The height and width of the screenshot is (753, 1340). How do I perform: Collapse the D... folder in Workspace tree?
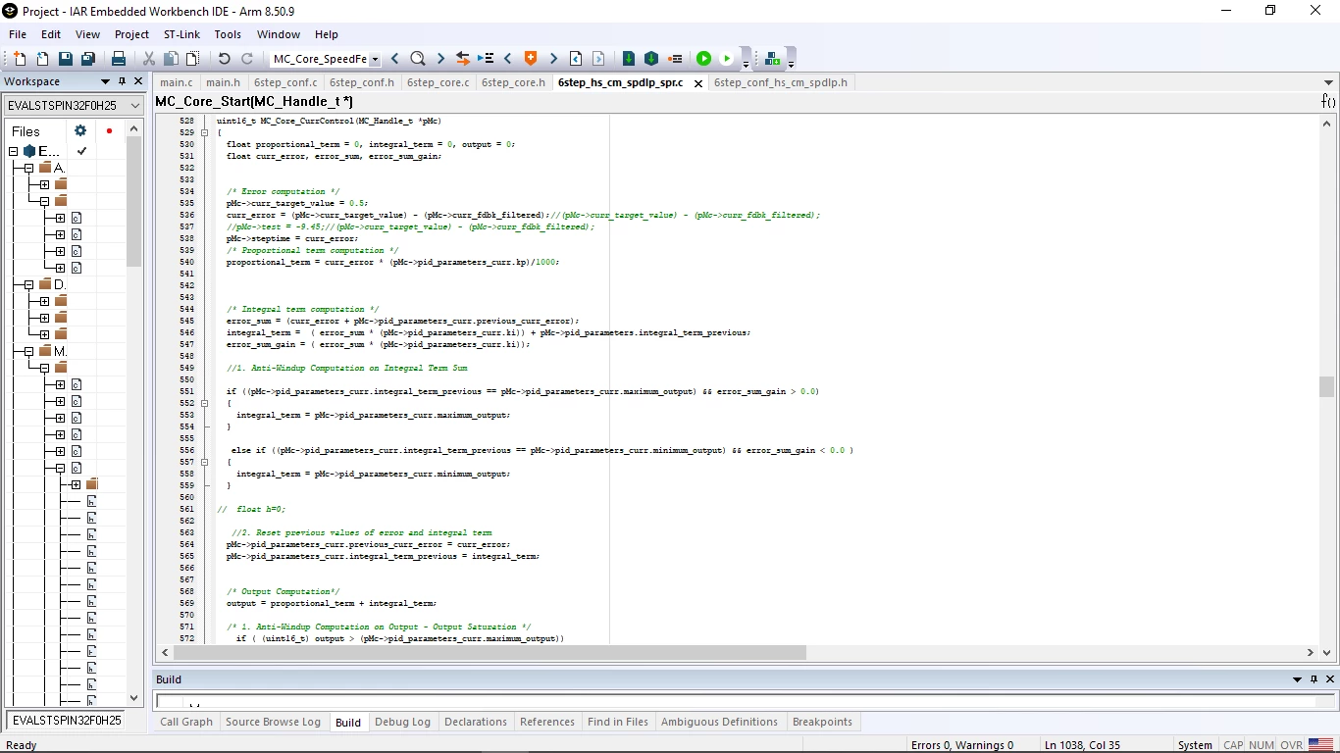29,284
